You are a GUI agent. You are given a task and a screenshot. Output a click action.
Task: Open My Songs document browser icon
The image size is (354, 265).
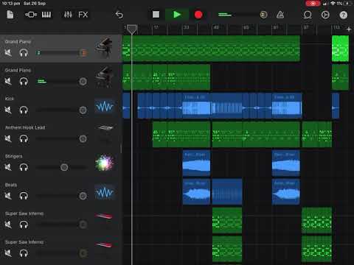(x=10, y=15)
